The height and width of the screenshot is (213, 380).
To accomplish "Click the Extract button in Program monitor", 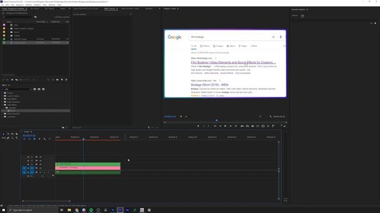I will 247,126.
